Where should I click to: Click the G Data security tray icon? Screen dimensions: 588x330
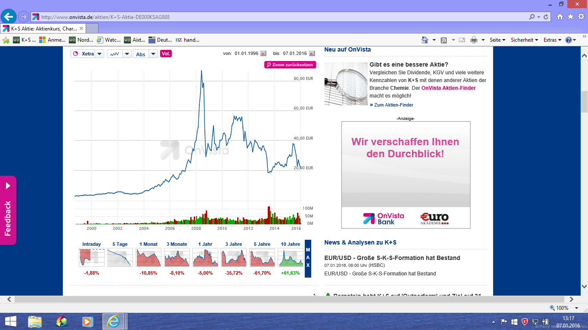[525, 321]
